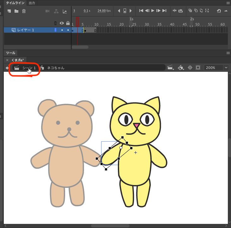Center the playhead frame in timeline
231x228 pixels.
point(174,11)
